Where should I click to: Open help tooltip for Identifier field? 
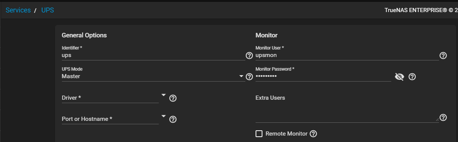click(249, 56)
